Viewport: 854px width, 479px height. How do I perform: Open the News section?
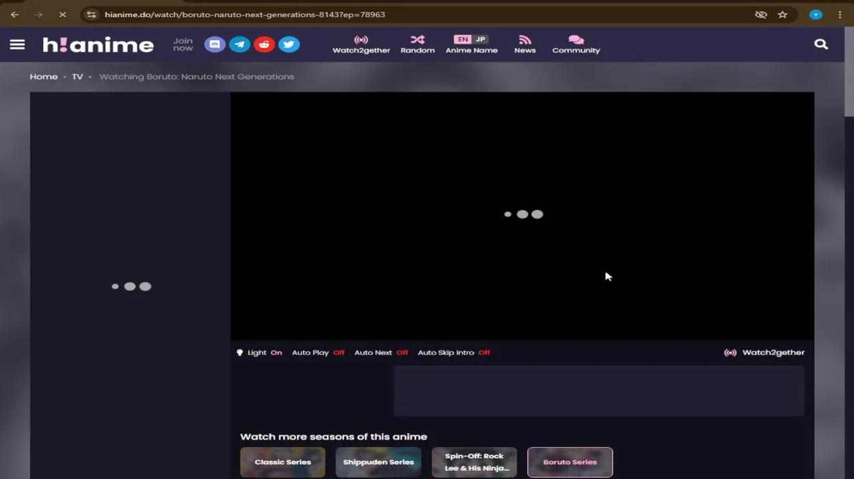(x=525, y=45)
